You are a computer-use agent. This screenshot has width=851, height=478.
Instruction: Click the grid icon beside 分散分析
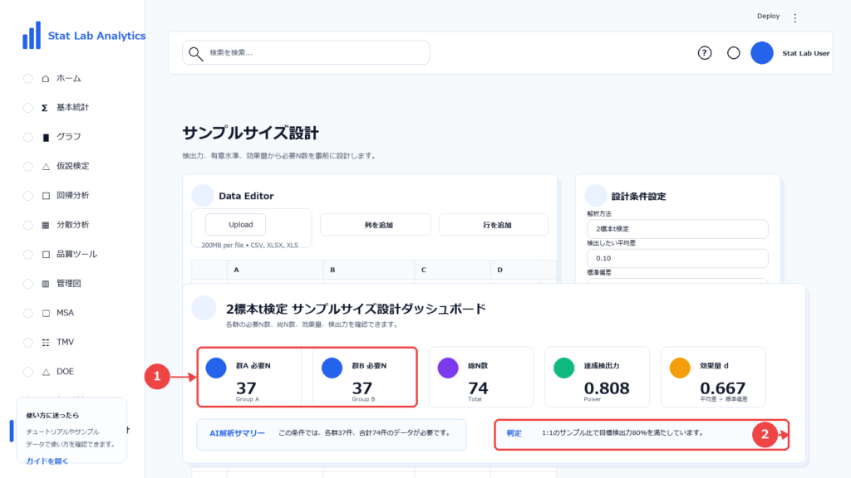[x=46, y=225]
